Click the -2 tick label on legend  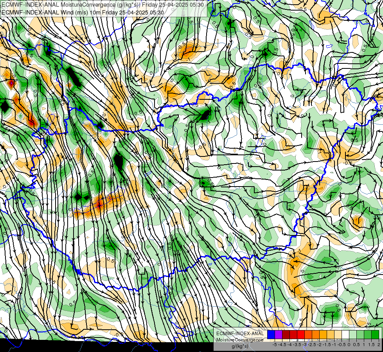coord(319,345)
